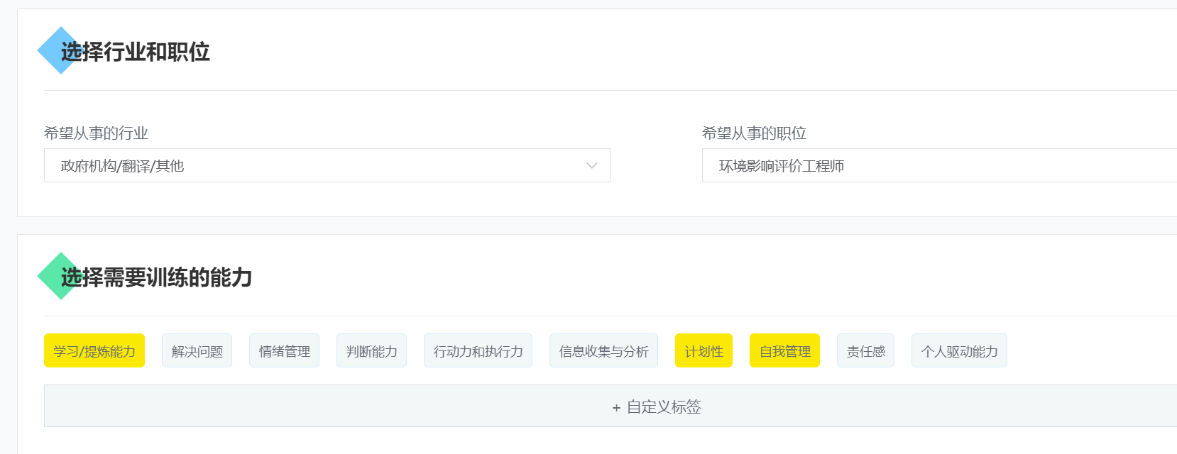Click the 选择行业和职位 section heading

pyautogui.click(x=136, y=52)
